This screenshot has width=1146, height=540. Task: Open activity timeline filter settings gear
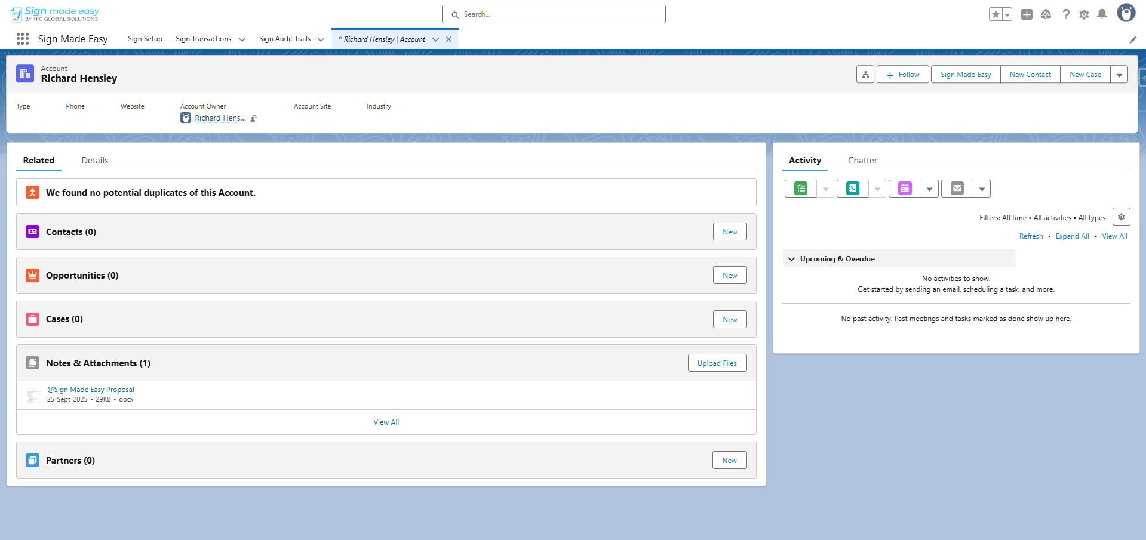coord(1122,217)
